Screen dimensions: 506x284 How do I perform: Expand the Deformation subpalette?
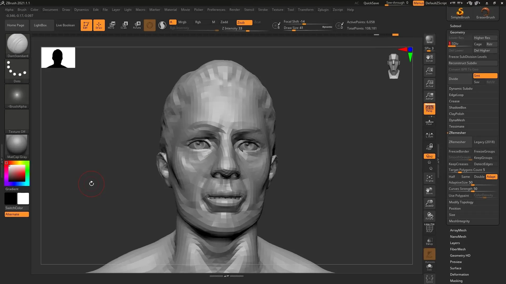point(459,274)
